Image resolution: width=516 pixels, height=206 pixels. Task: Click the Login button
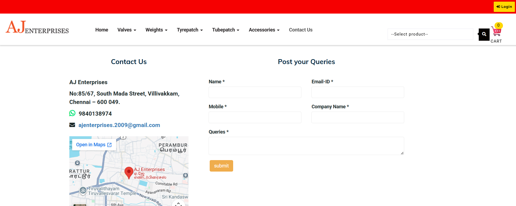coord(504,7)
